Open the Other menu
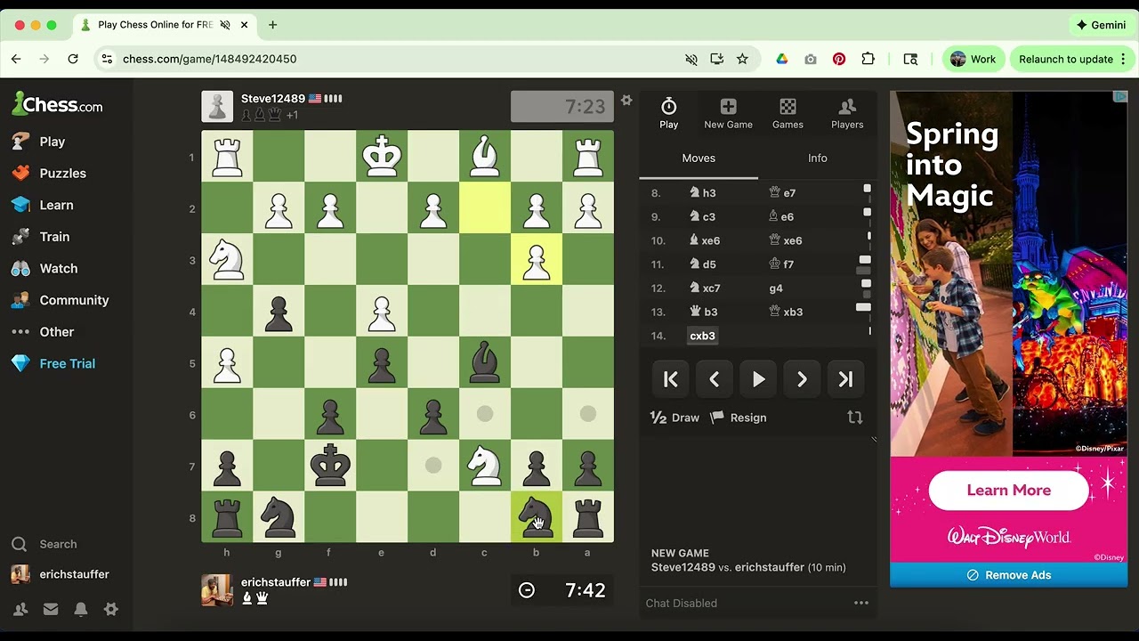Viewport: 1139px width, 641px height. click(x=43, y=332)
